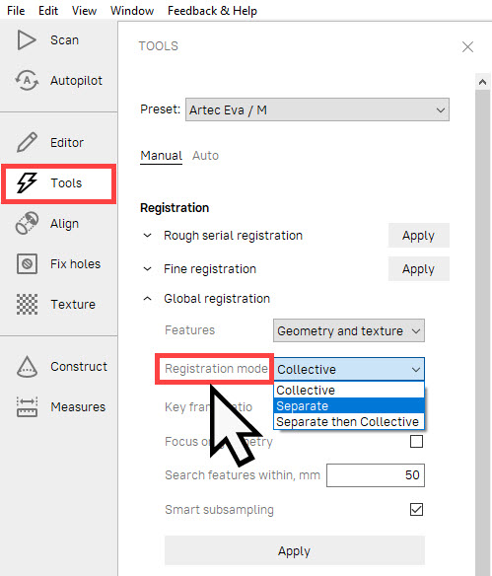Screen dimensions: 492x576
Task: Open the Features Geometry and texture dropdown
Action: pyautogui.click(x=349, y=330)
